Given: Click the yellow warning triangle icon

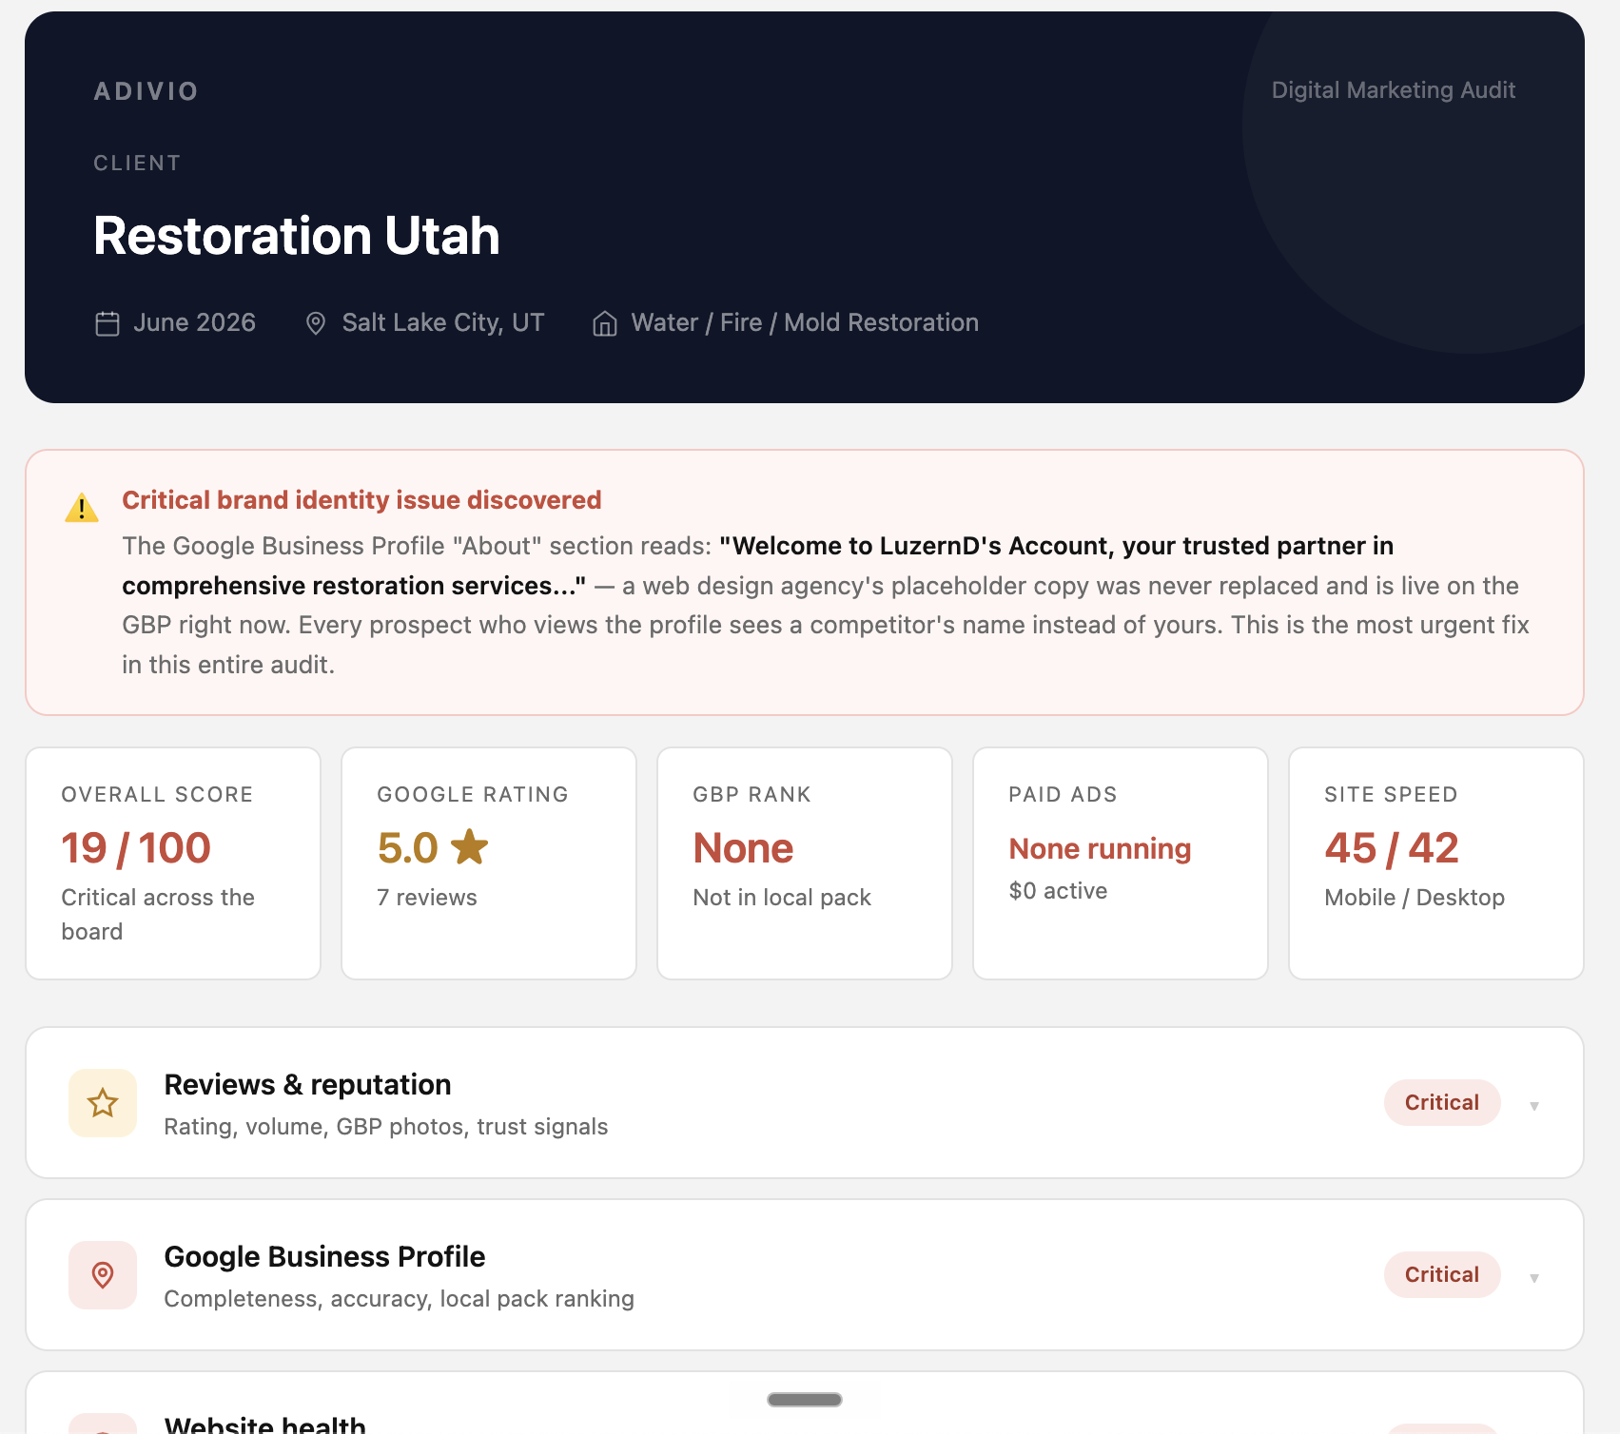Looking at the screenshot, I should tap(82, 508).
